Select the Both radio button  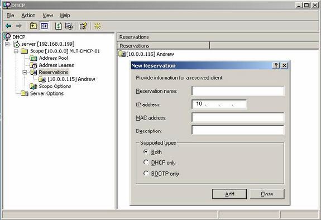146,152
